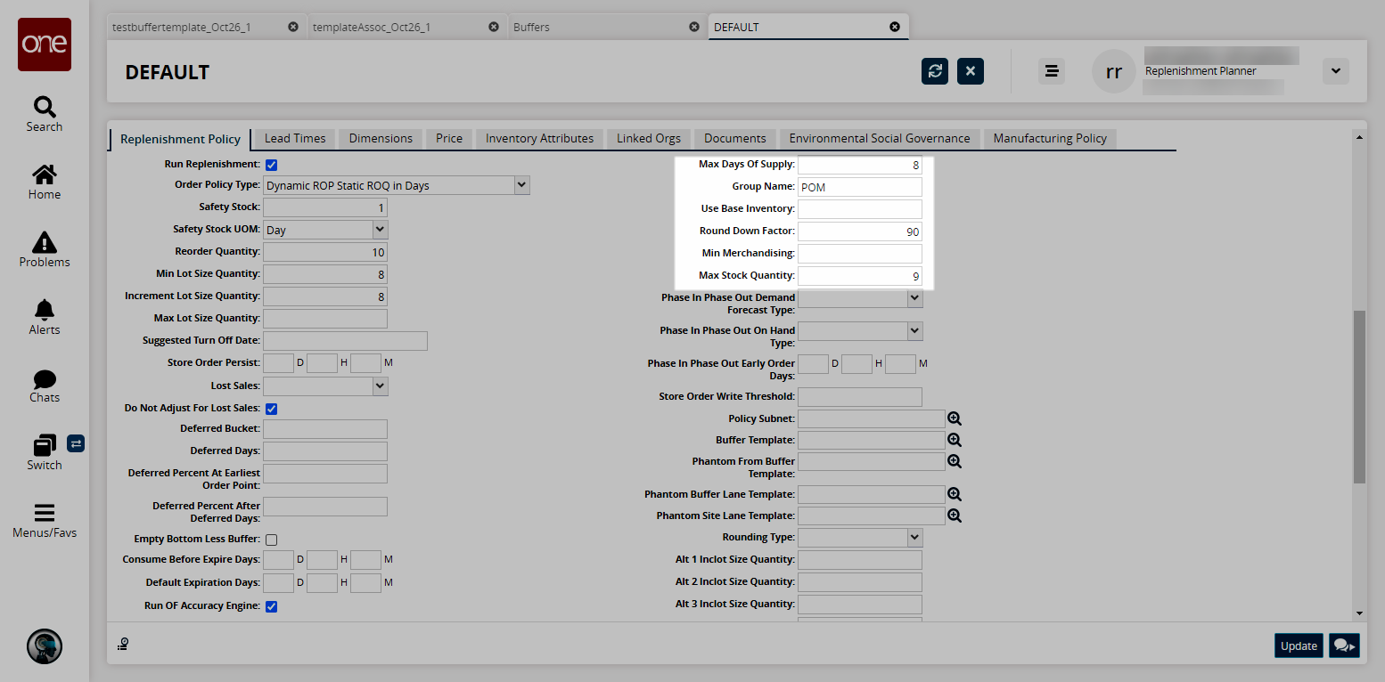Toggle Do Not Adjust For Lost Sales
The image size is (1385, 682).
[x=272, y=409]
